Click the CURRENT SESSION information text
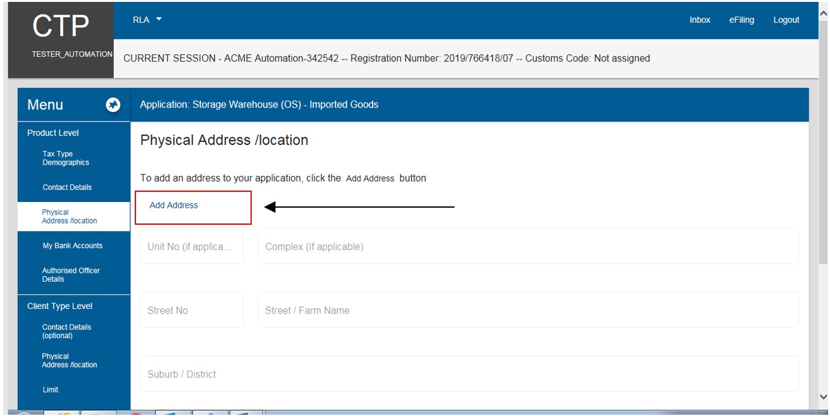 click(x=387, y=58)
